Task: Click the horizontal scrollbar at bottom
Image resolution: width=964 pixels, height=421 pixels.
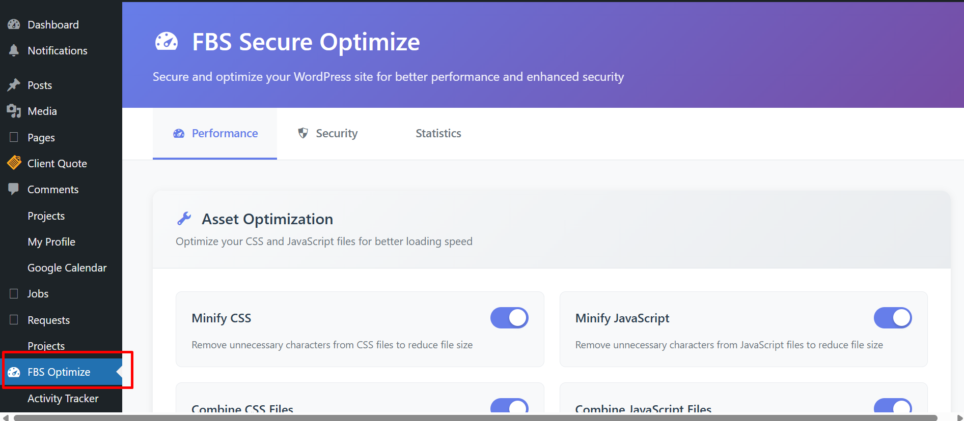Action: [x=475, y=418]
